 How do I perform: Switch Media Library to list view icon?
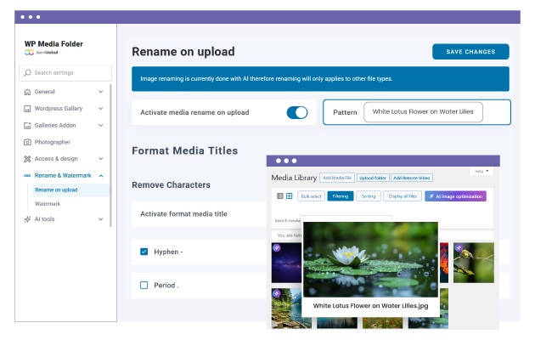(x=279, y=196)
